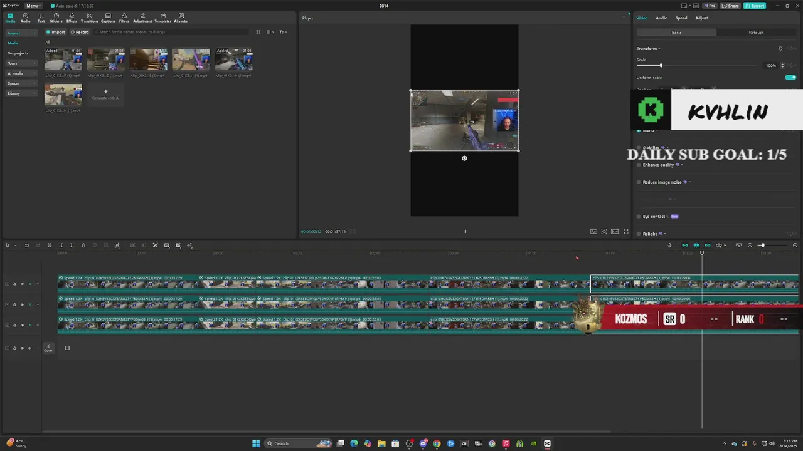Open the Effects panel
This screenshot has height=451, width=803.
(x=72, y=18)
